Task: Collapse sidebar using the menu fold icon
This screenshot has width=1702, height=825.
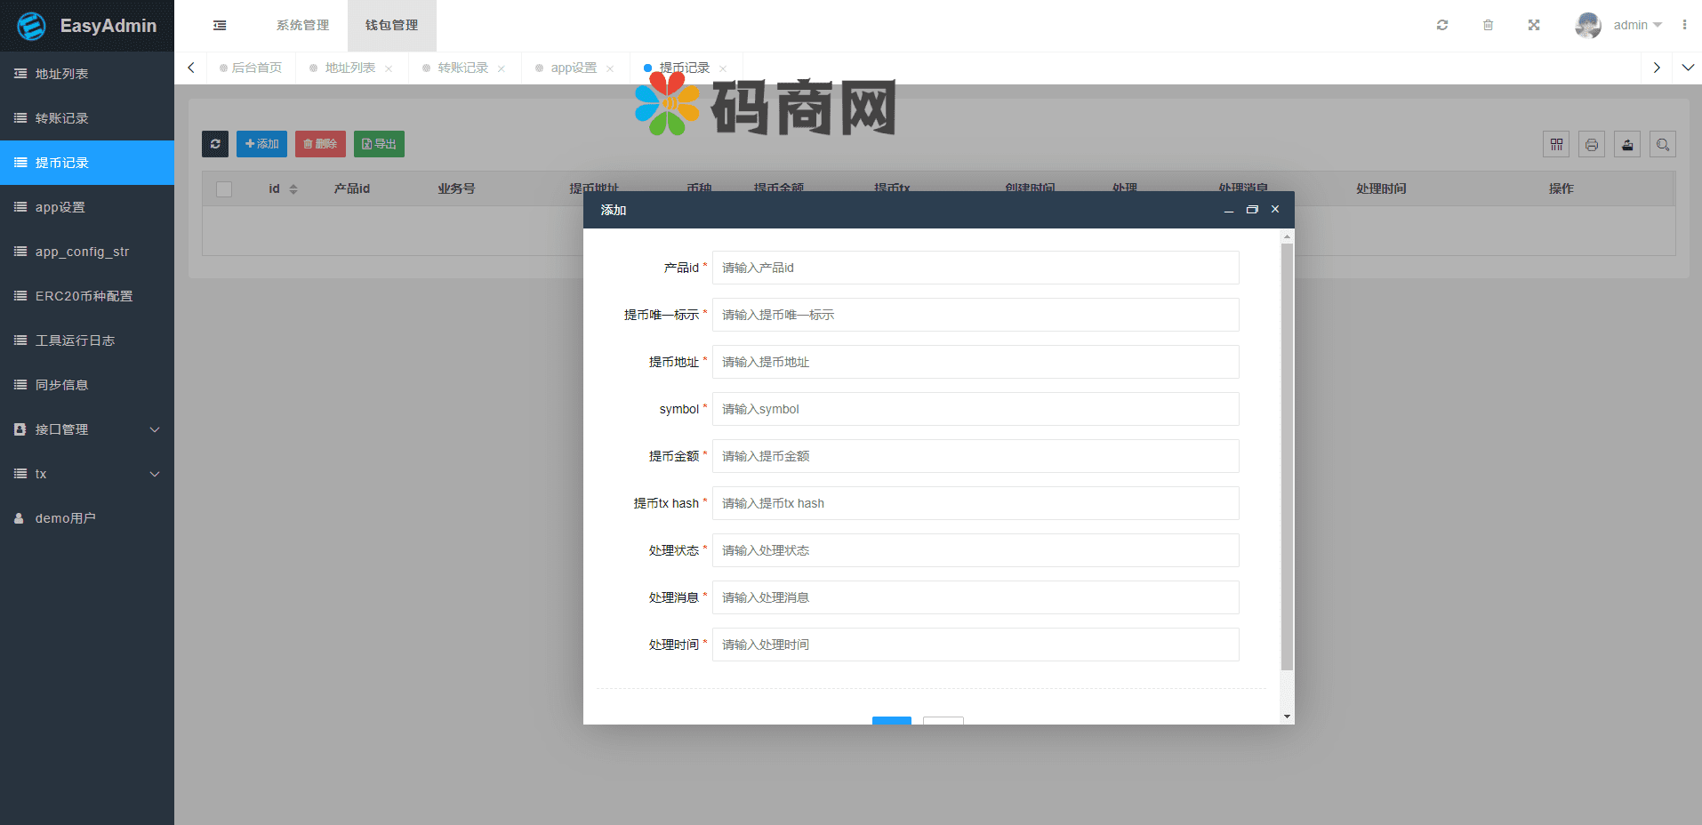Action: click(x=220, y=26)
